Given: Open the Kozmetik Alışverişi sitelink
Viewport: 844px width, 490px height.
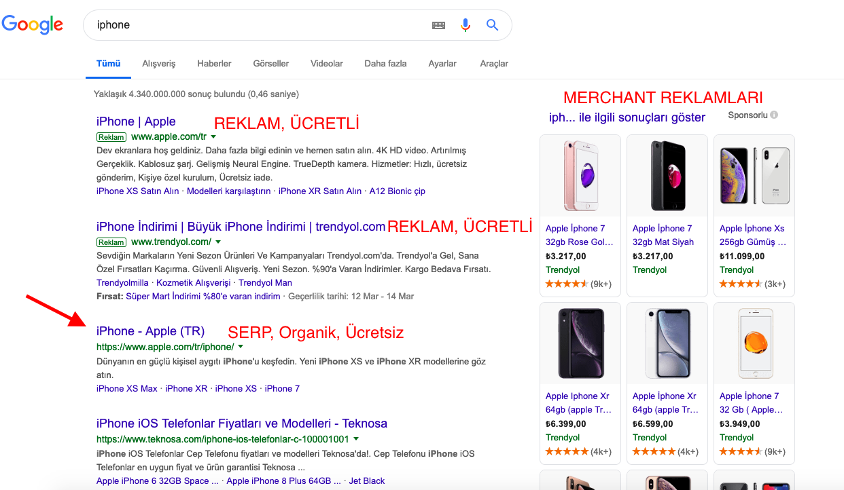Looking at the screenshot, I should coord(194,283).
